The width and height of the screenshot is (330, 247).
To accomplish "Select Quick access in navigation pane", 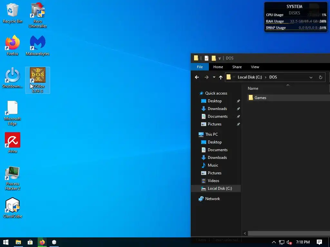I will coord(216,93).
